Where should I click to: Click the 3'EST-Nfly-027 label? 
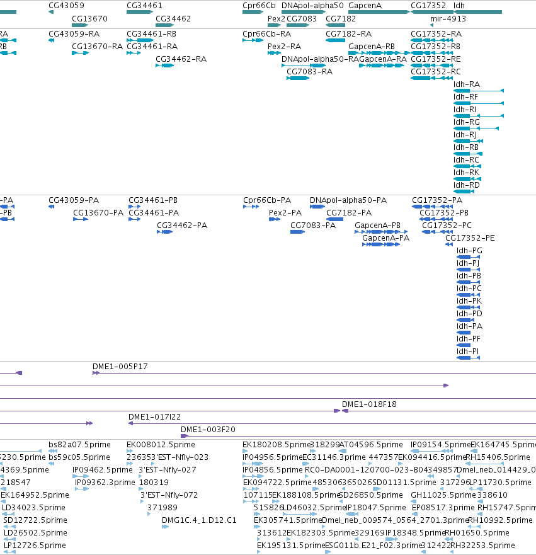(x=168, y=470)
